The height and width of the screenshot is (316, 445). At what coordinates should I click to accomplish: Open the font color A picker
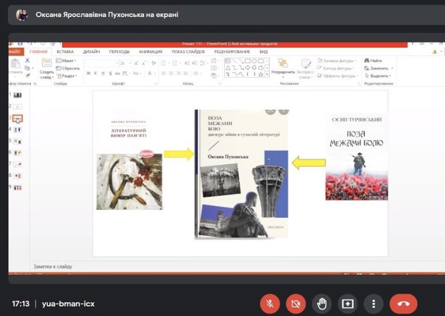pyautogui.click(x=150, y=73)
